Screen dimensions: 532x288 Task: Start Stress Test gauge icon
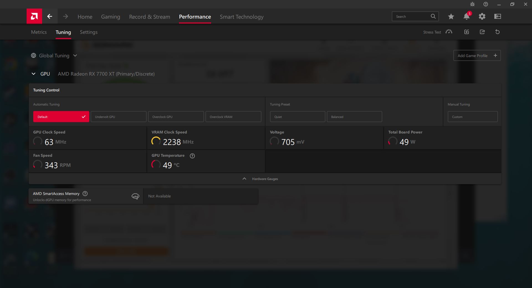(449, 32)
